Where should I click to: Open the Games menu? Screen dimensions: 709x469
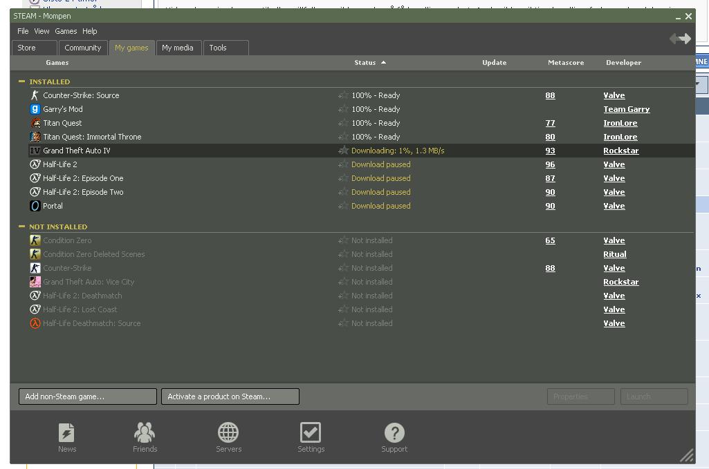click(66, 31)
